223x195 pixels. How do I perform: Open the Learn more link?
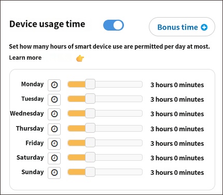[x=25, y=58]
